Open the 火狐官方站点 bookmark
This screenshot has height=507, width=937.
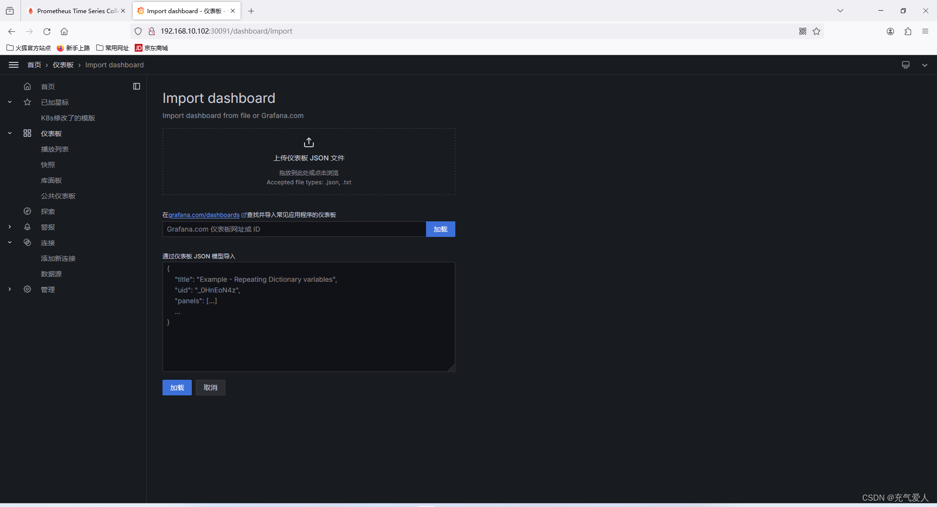click(29, 48)
